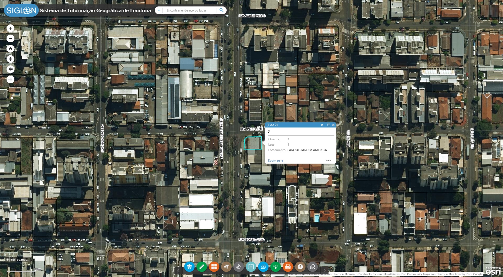Go to next map extent arrow
Image resolution: width=503 pixels, height=277 pixels.
(10, 79)
